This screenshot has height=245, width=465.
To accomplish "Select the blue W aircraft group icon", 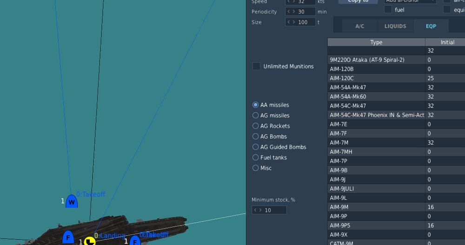I will 72,201.
